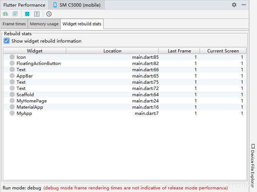Select the MyApp widget name
Screen dimensions: 257x192
(x=24, y=113)
